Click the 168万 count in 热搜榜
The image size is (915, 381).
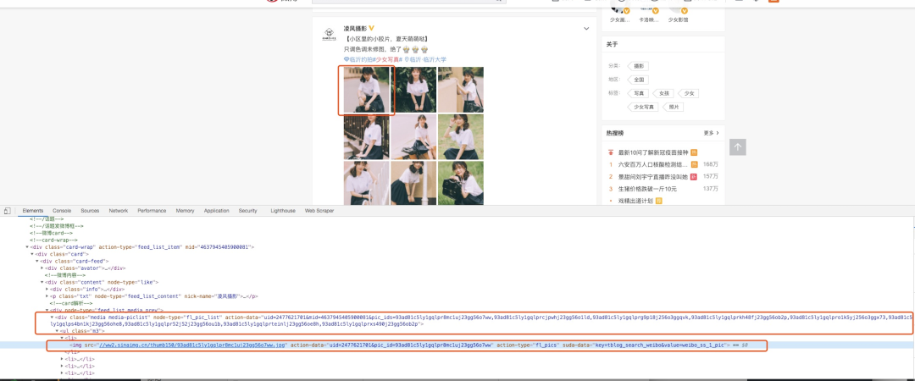(711, 164)
